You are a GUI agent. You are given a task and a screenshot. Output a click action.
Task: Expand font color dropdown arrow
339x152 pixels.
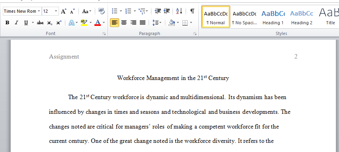(x=104, y=23)
